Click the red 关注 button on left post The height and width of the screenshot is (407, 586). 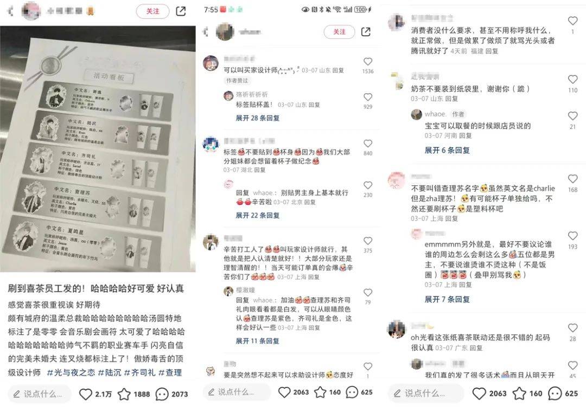(152, 11)
